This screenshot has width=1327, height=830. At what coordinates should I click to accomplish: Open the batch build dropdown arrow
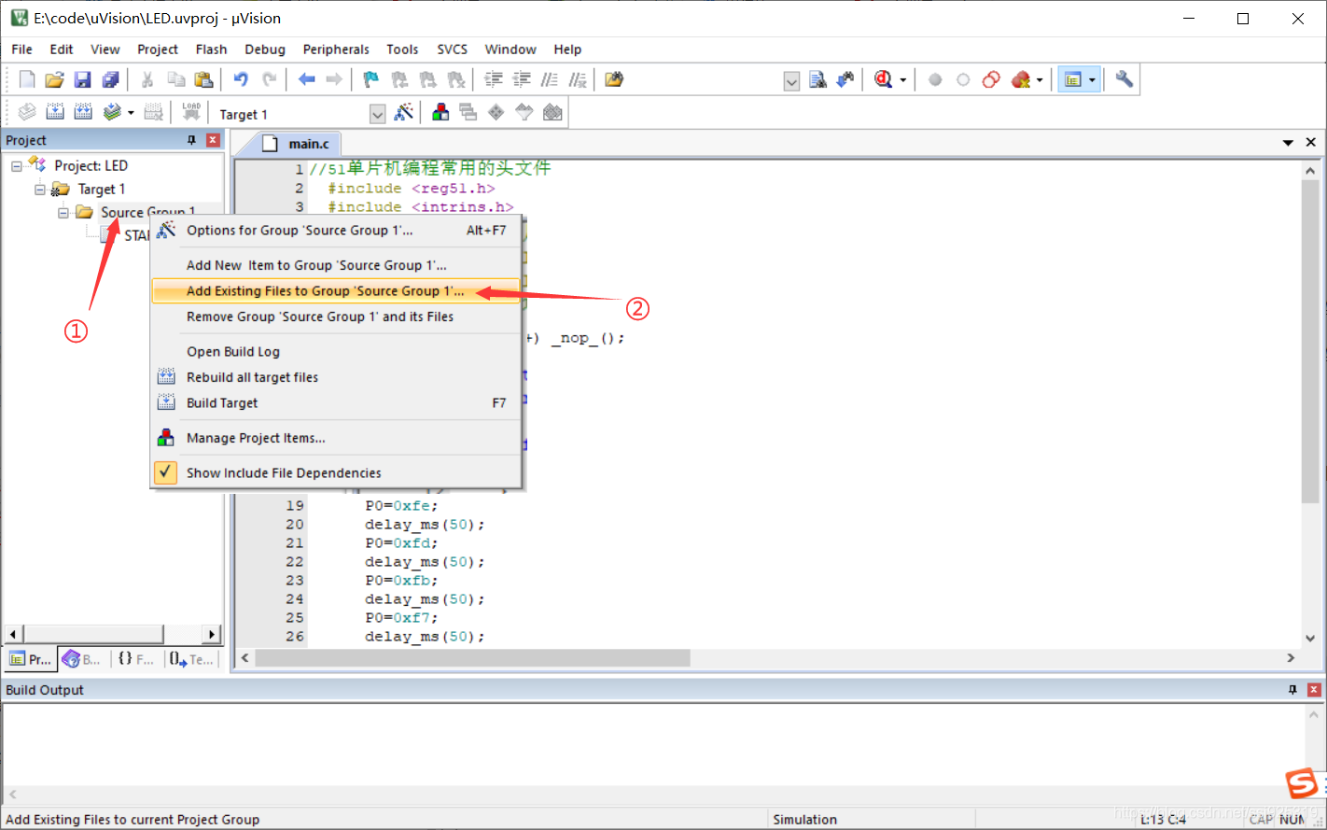pyautogui.click(x=131, y=114)
